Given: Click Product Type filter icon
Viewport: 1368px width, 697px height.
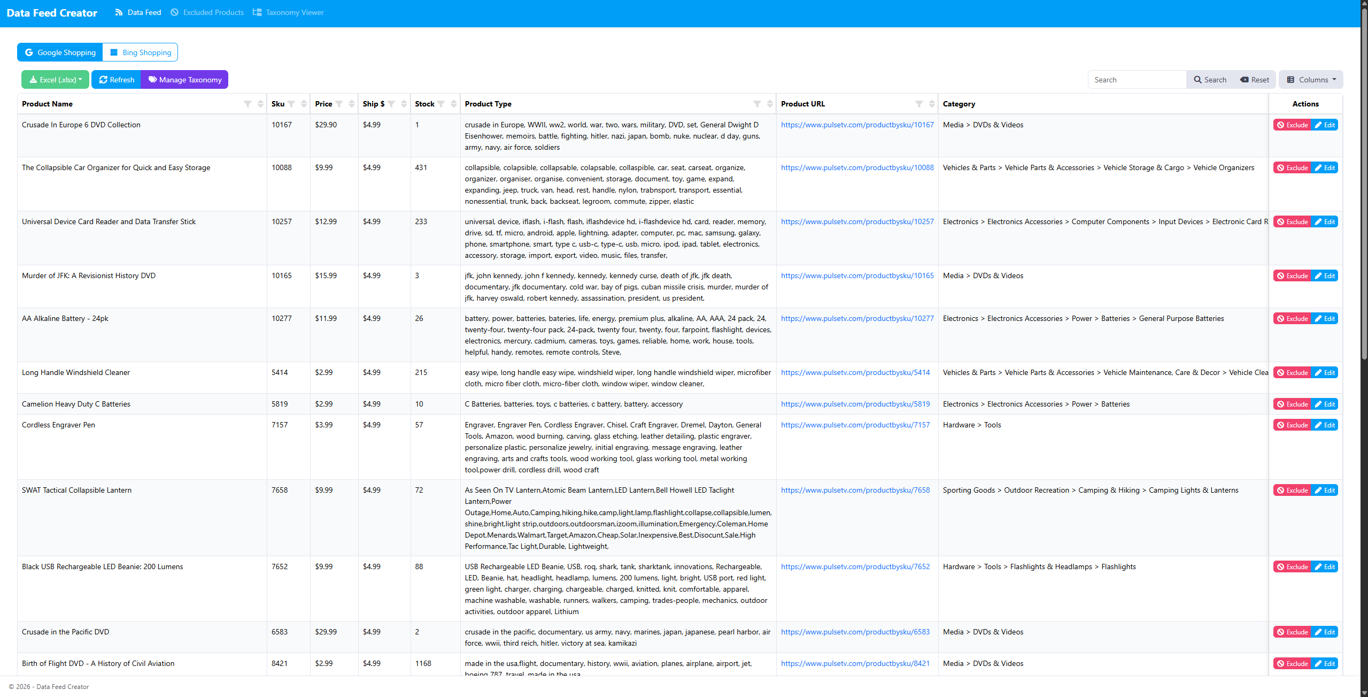Looking at the screenshot, I should pos(757,104).
